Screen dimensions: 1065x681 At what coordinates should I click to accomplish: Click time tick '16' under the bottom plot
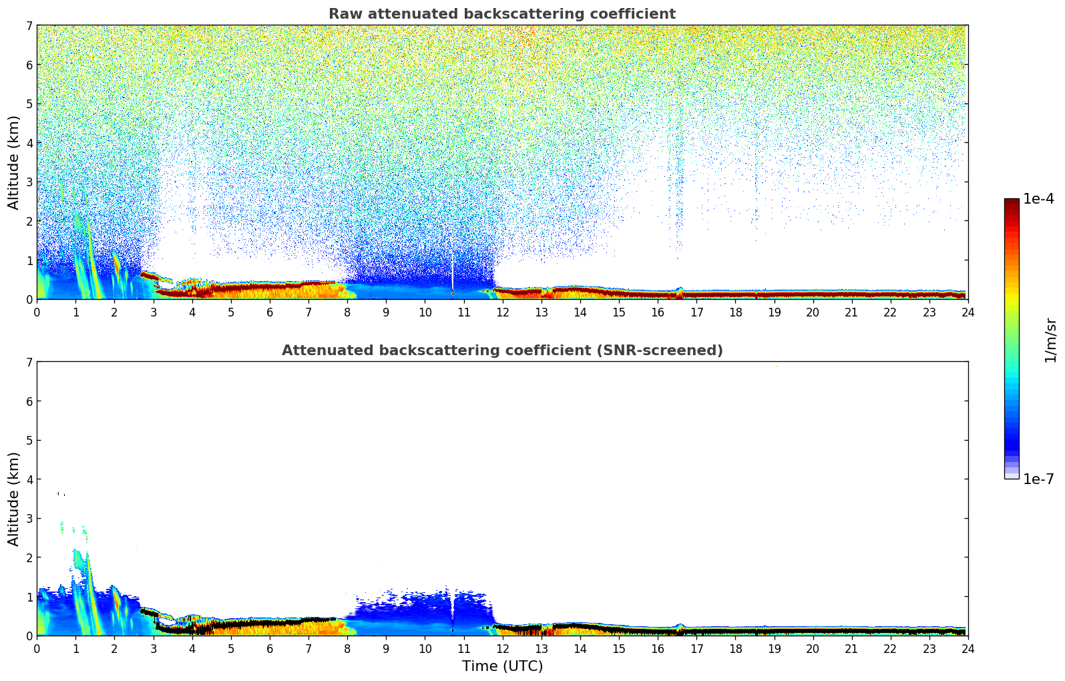tap(658, 648)
